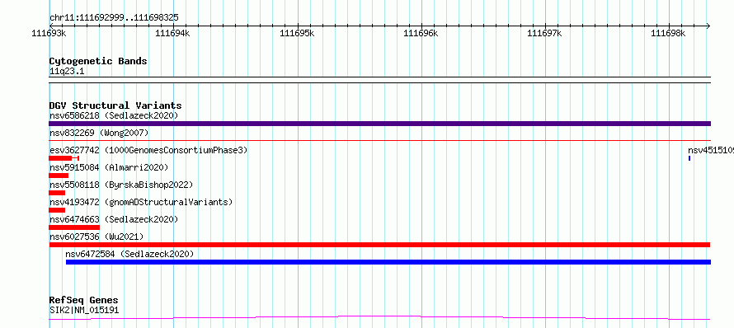Viewport: 734px width, 328px height.
Task: Click the ruler's right arrowhead
Action: pyautogui.click(x=708, y=26)
